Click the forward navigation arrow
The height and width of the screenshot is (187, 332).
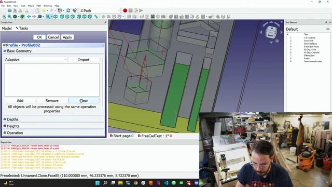[34, 17]
